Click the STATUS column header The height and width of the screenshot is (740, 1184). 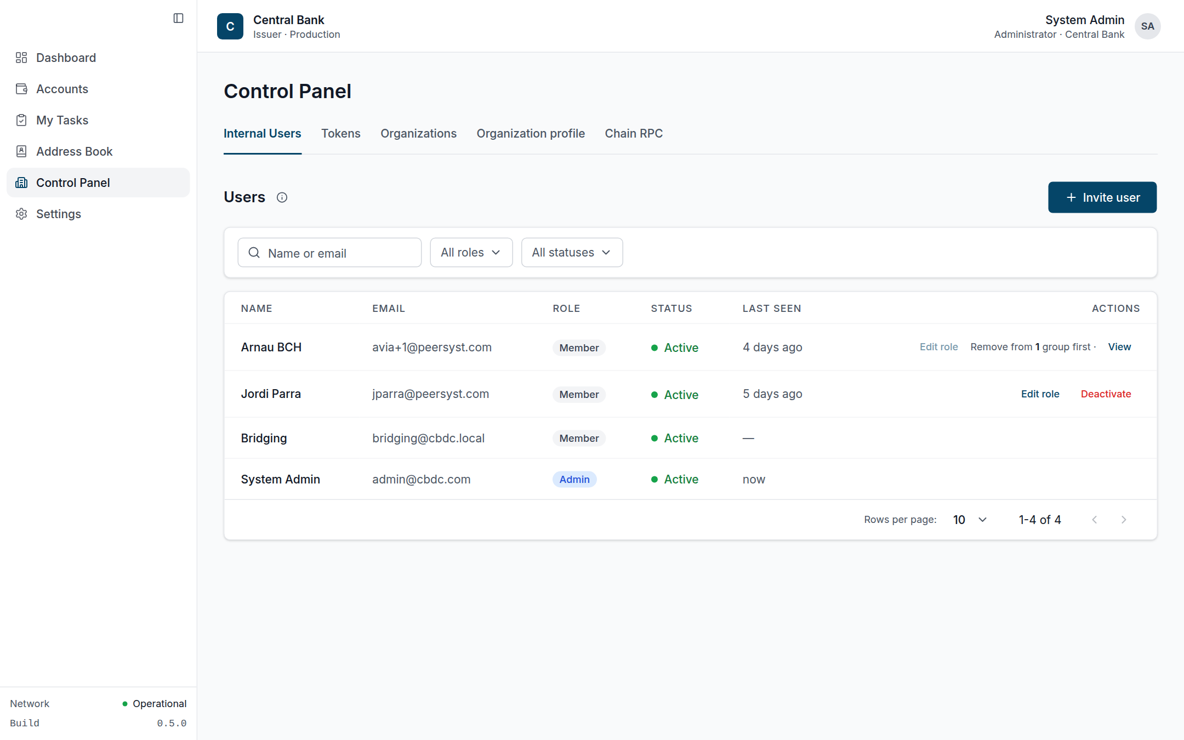pos(671,309)
